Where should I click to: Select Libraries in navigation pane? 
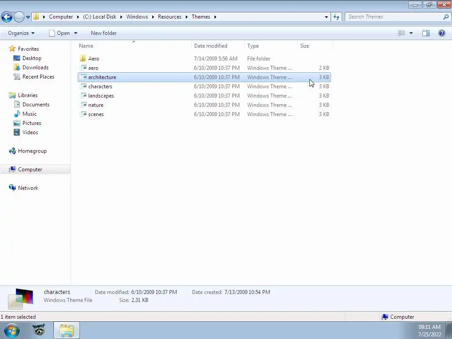tap(28, 95)
